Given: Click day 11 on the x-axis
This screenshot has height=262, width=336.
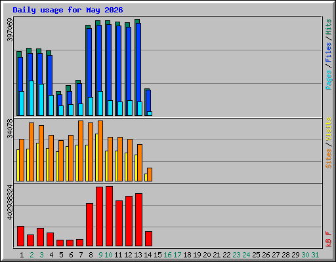Looking at the screenshot, I should click(x=118, y=255).
